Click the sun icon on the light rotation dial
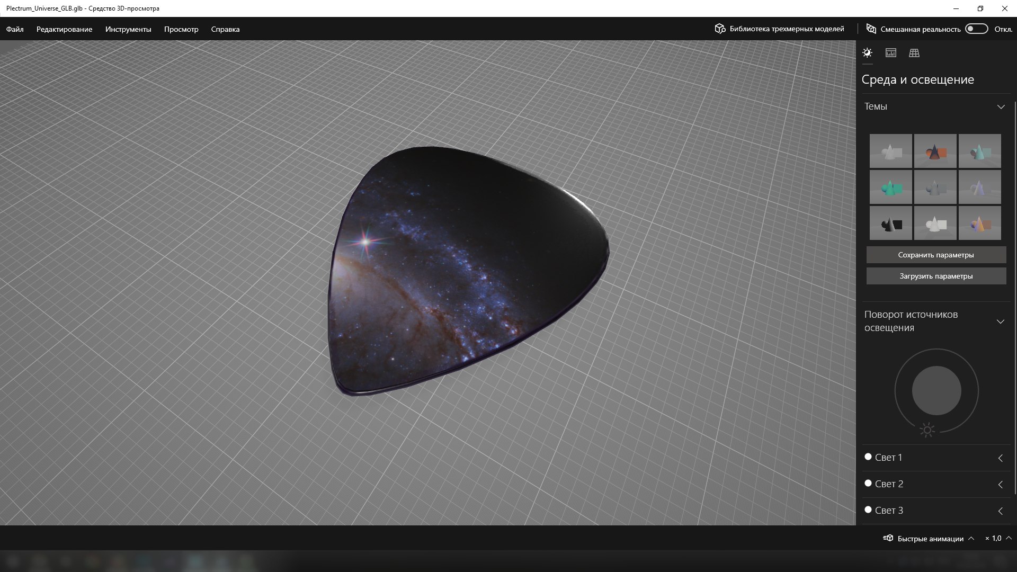The image size is (1017, 572). (927, 430)
